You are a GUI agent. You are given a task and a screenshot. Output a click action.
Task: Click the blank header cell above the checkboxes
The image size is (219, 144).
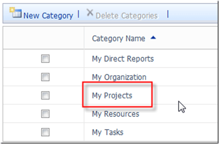[44, 38]
